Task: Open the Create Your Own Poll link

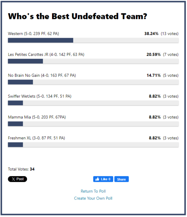Action: 93,198
